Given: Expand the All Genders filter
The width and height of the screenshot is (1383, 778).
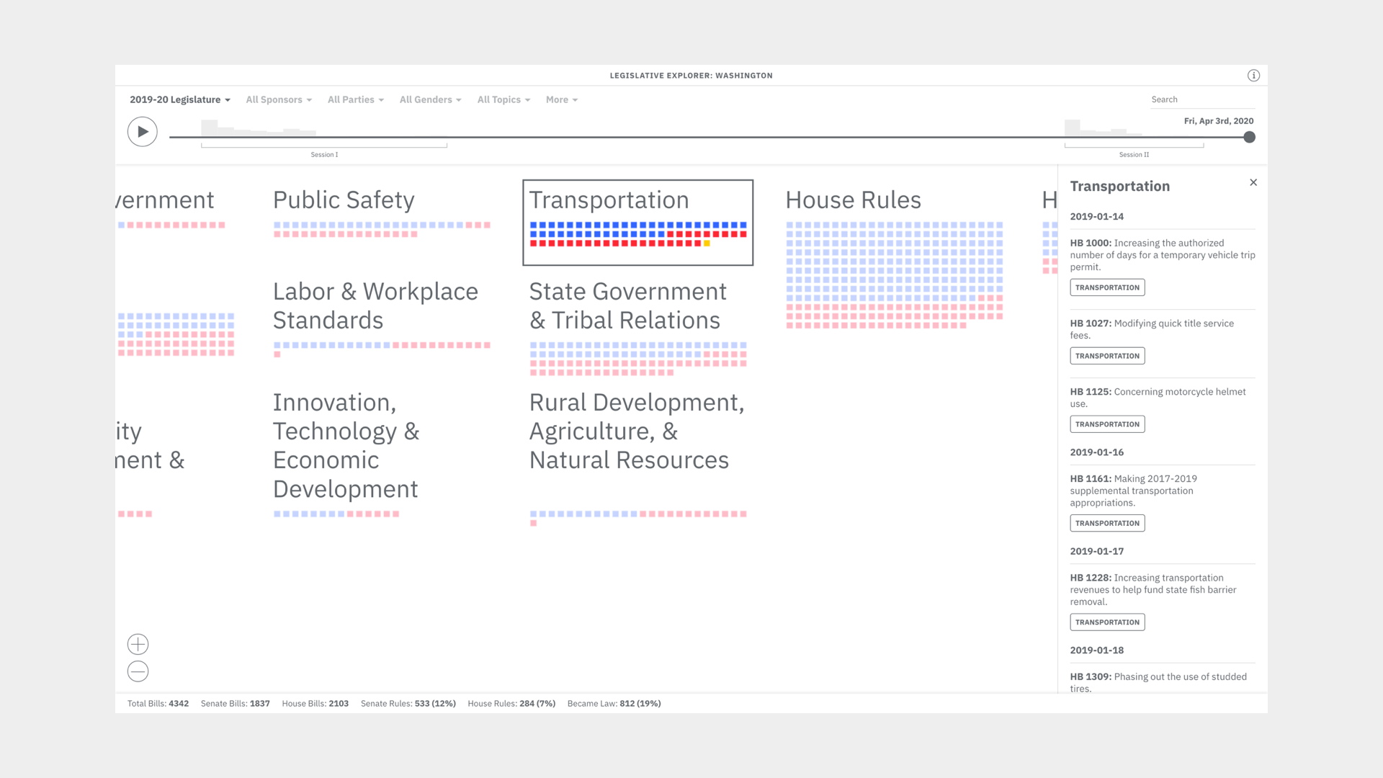Looking at the screenshot, I should pos(430,99).
